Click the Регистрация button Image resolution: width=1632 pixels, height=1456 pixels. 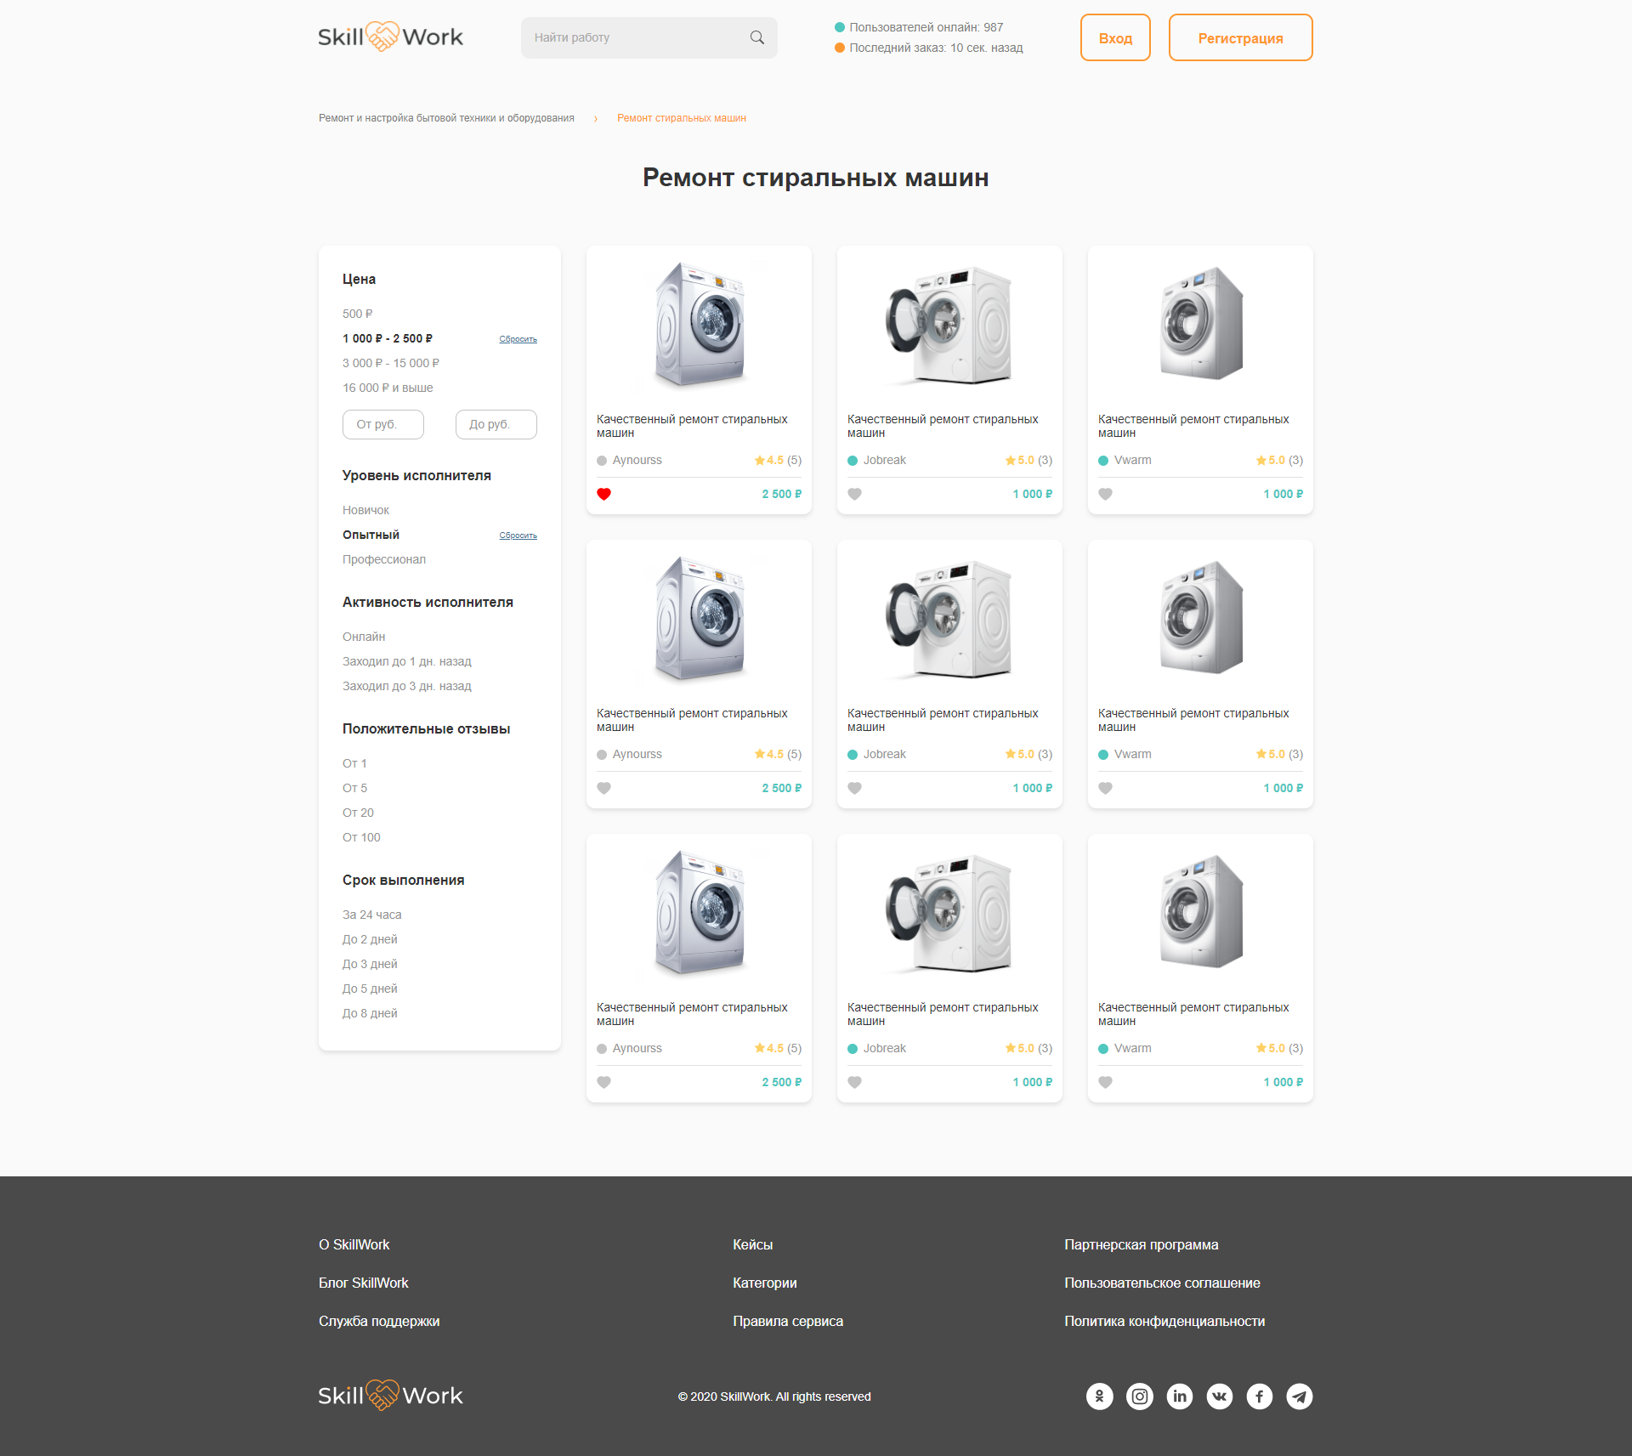1240,37
